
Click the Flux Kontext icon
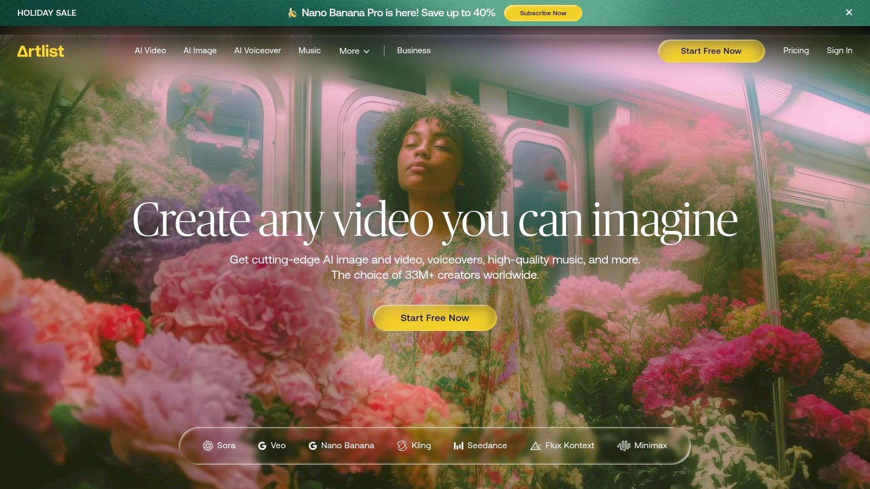click(x=535, y=446)
